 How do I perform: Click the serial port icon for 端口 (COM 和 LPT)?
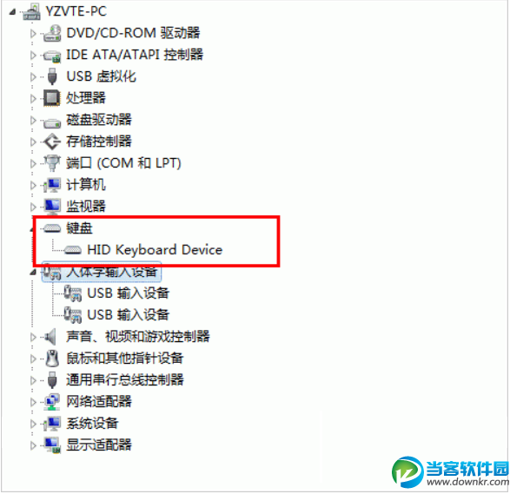[x=52, y=163]
